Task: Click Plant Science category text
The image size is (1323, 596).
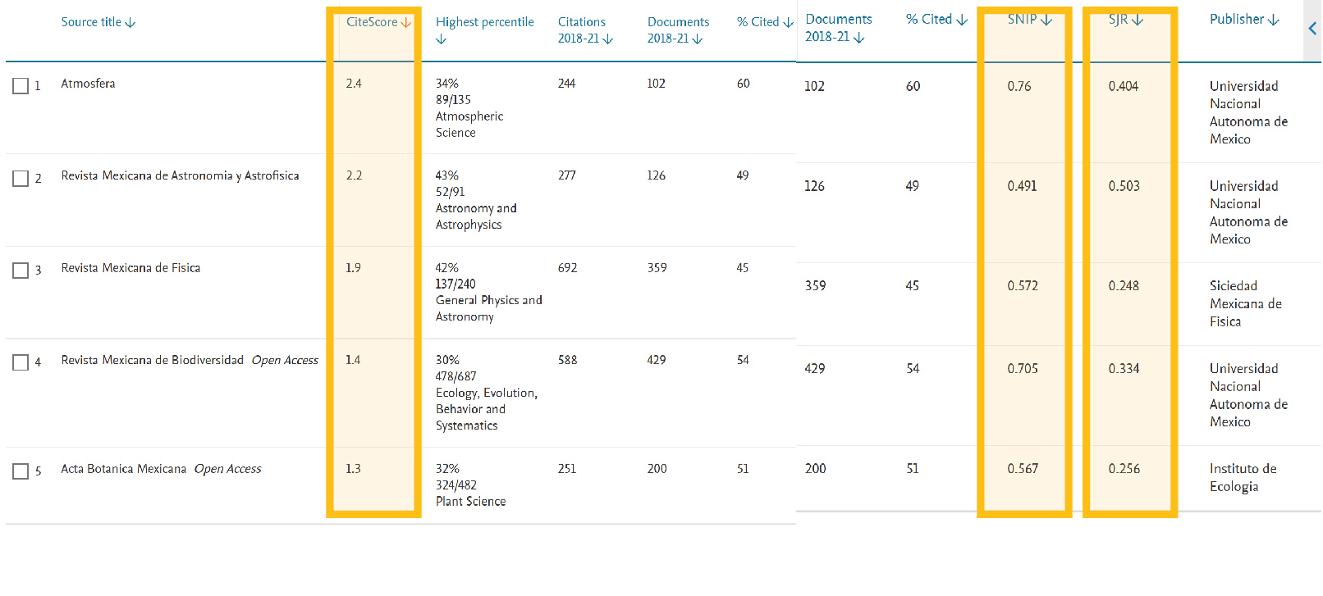Action: pyautogui.click(x=470, y=502)
